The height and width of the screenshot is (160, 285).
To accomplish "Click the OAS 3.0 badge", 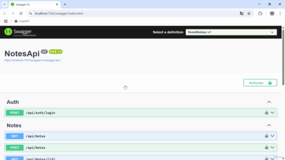I will point(56,52).
